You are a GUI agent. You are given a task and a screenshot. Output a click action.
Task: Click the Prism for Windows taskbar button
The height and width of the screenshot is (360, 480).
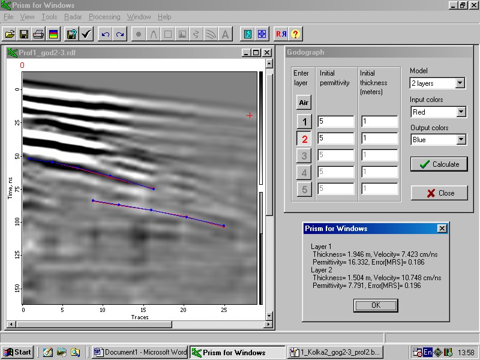[x=238, y=352]
